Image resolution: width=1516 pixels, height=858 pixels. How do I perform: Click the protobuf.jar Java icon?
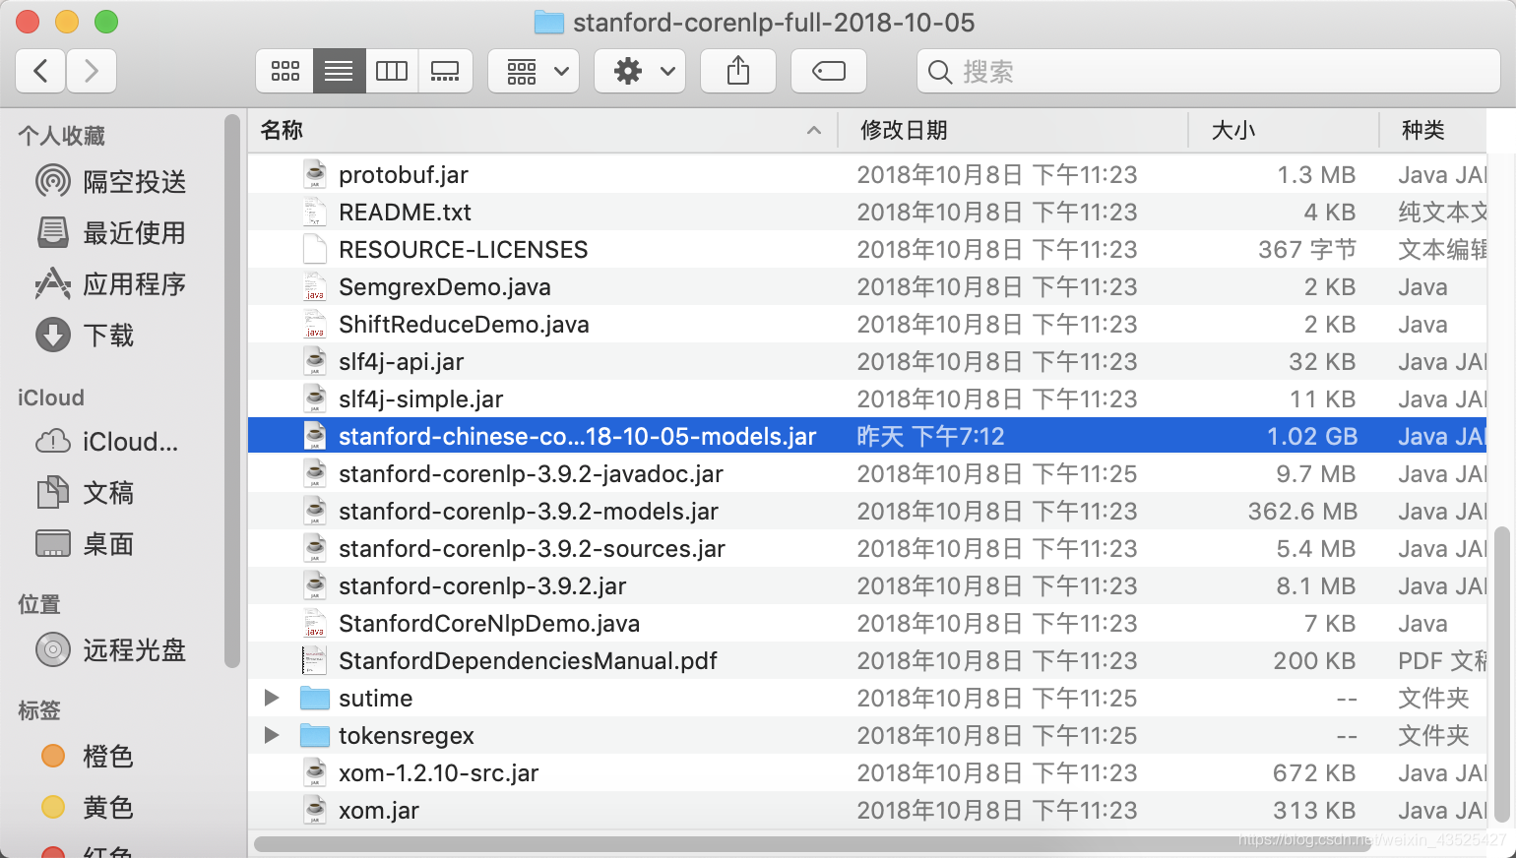coord(315,174)
